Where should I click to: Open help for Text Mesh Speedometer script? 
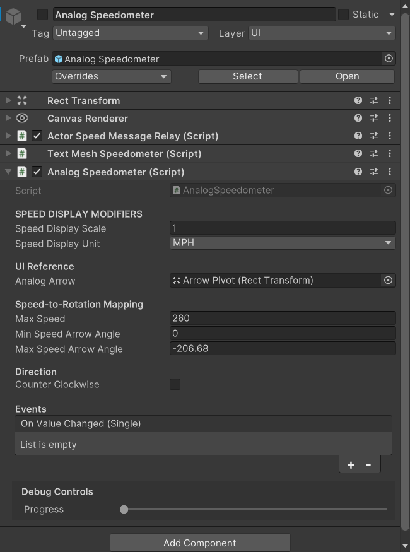coord(358,153)
